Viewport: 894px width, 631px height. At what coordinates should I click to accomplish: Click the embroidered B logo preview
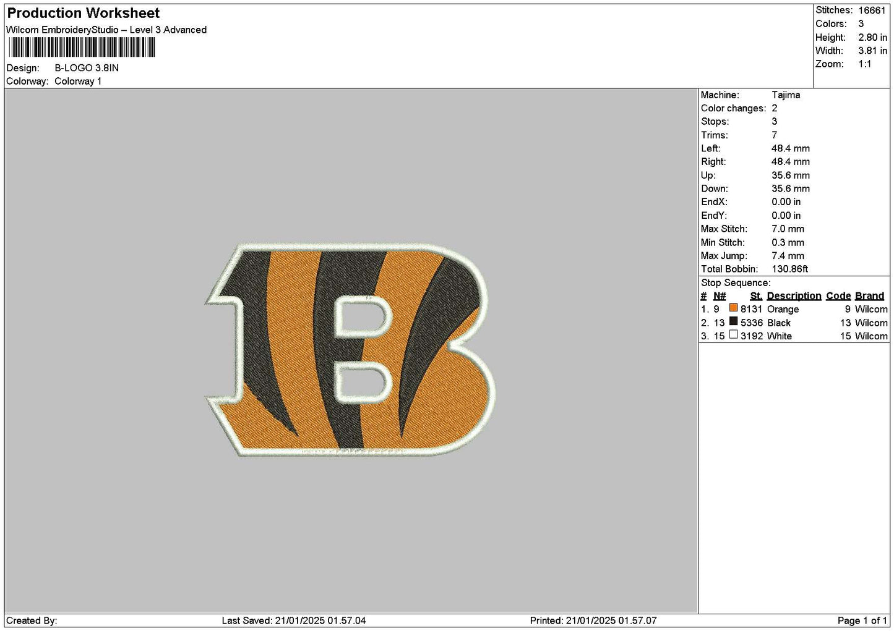350,350
